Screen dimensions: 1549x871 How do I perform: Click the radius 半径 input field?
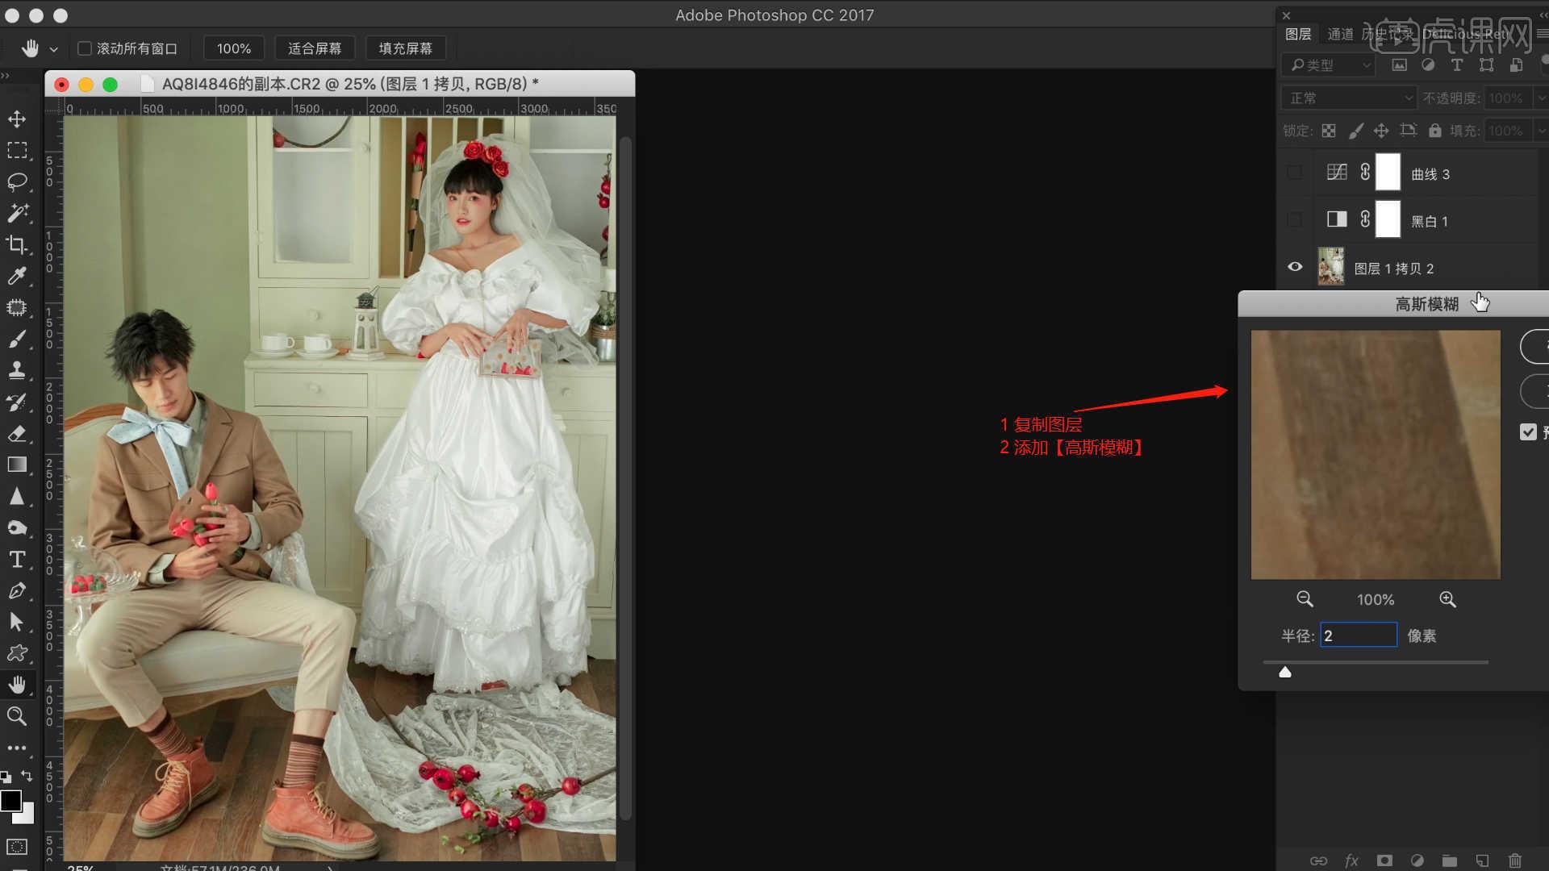click(x=1359, y=636)
